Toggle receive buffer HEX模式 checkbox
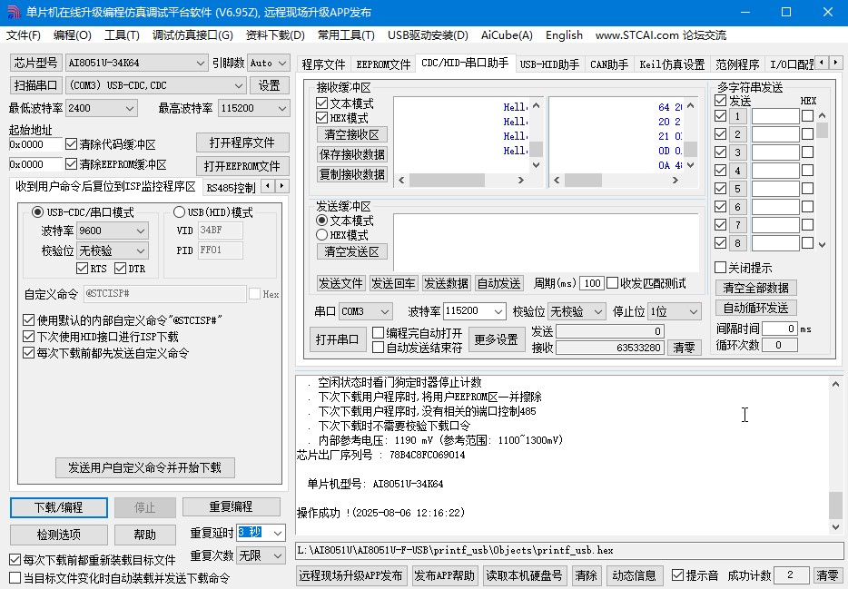This screenshot has height=589, width=848. (x=321, y=117)
